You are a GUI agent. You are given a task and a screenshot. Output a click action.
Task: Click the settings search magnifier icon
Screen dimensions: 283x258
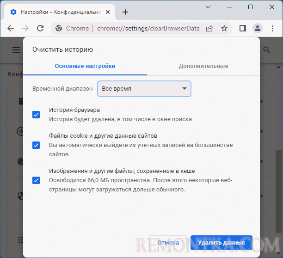[x=266, y=50]
